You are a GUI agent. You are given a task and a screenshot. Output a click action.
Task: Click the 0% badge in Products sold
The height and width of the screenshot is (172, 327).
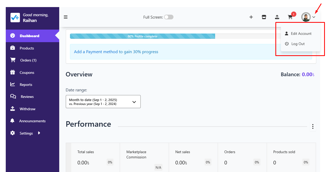pyautogui.click(x=306, y=162)
